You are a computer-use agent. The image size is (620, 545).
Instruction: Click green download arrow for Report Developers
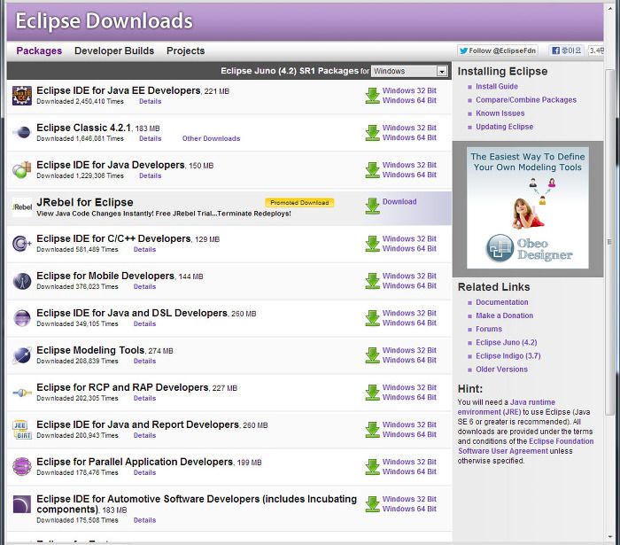point(373,430)
